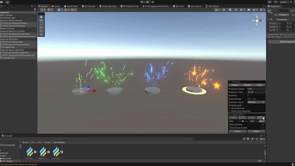
Task: Toggle Show Event Tester checkbox
Action: click(x=263, y=128)
